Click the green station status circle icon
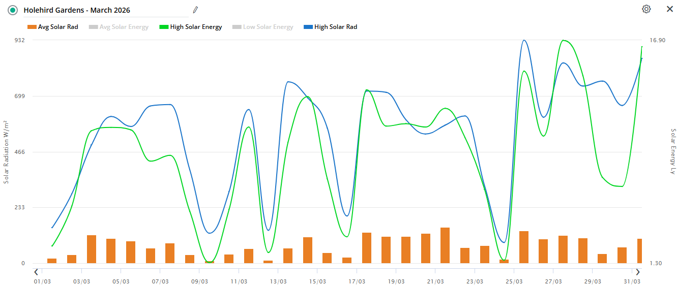677x286 pixels. [13, 10]
